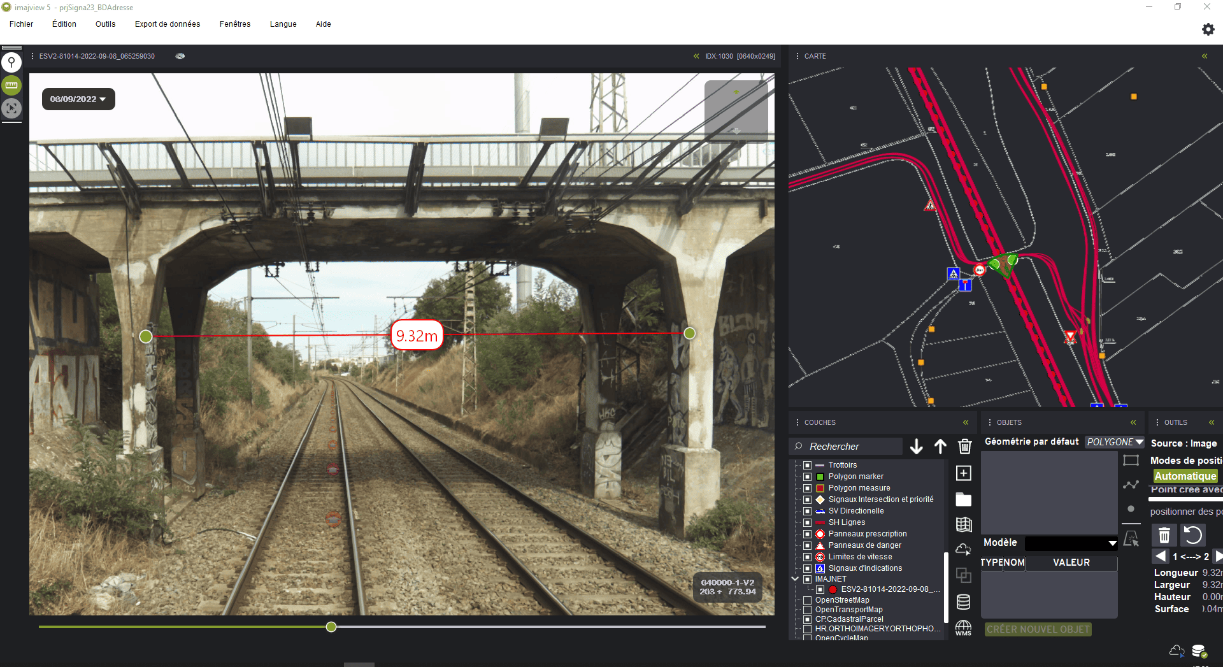Activate the green ruler measure tool
Screen dimensions: 1223x667
[11, 85]
